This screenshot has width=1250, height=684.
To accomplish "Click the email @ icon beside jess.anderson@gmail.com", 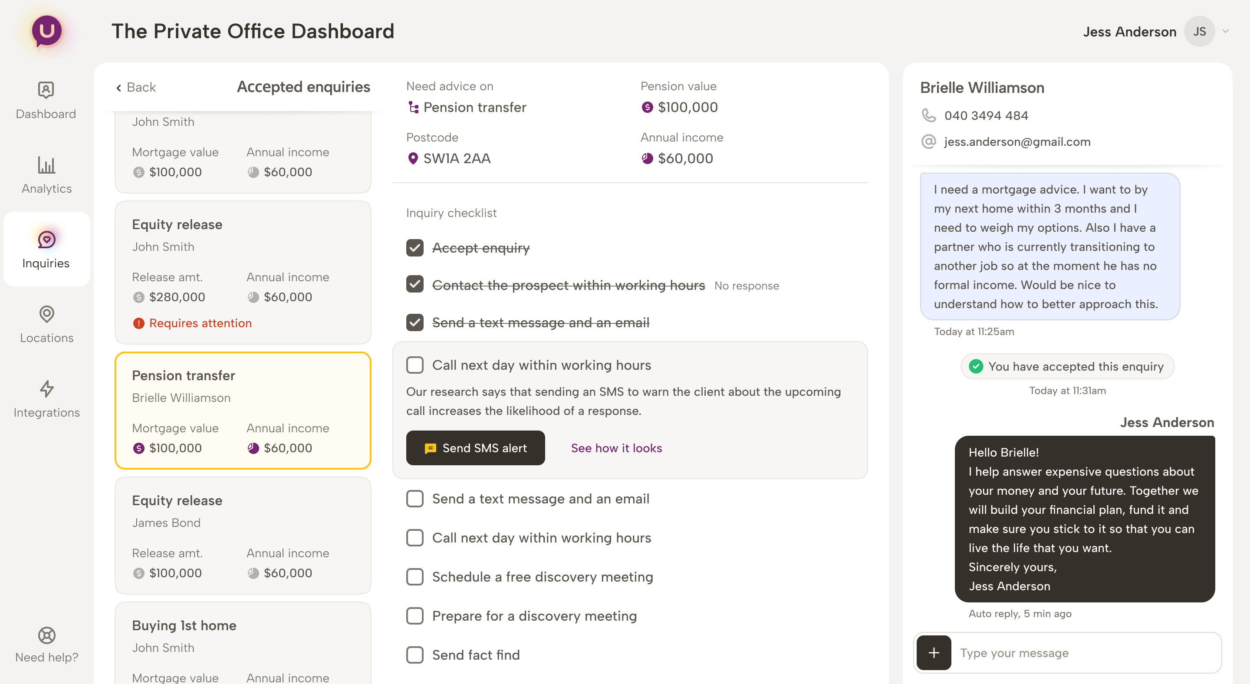I will click(928, 141).
